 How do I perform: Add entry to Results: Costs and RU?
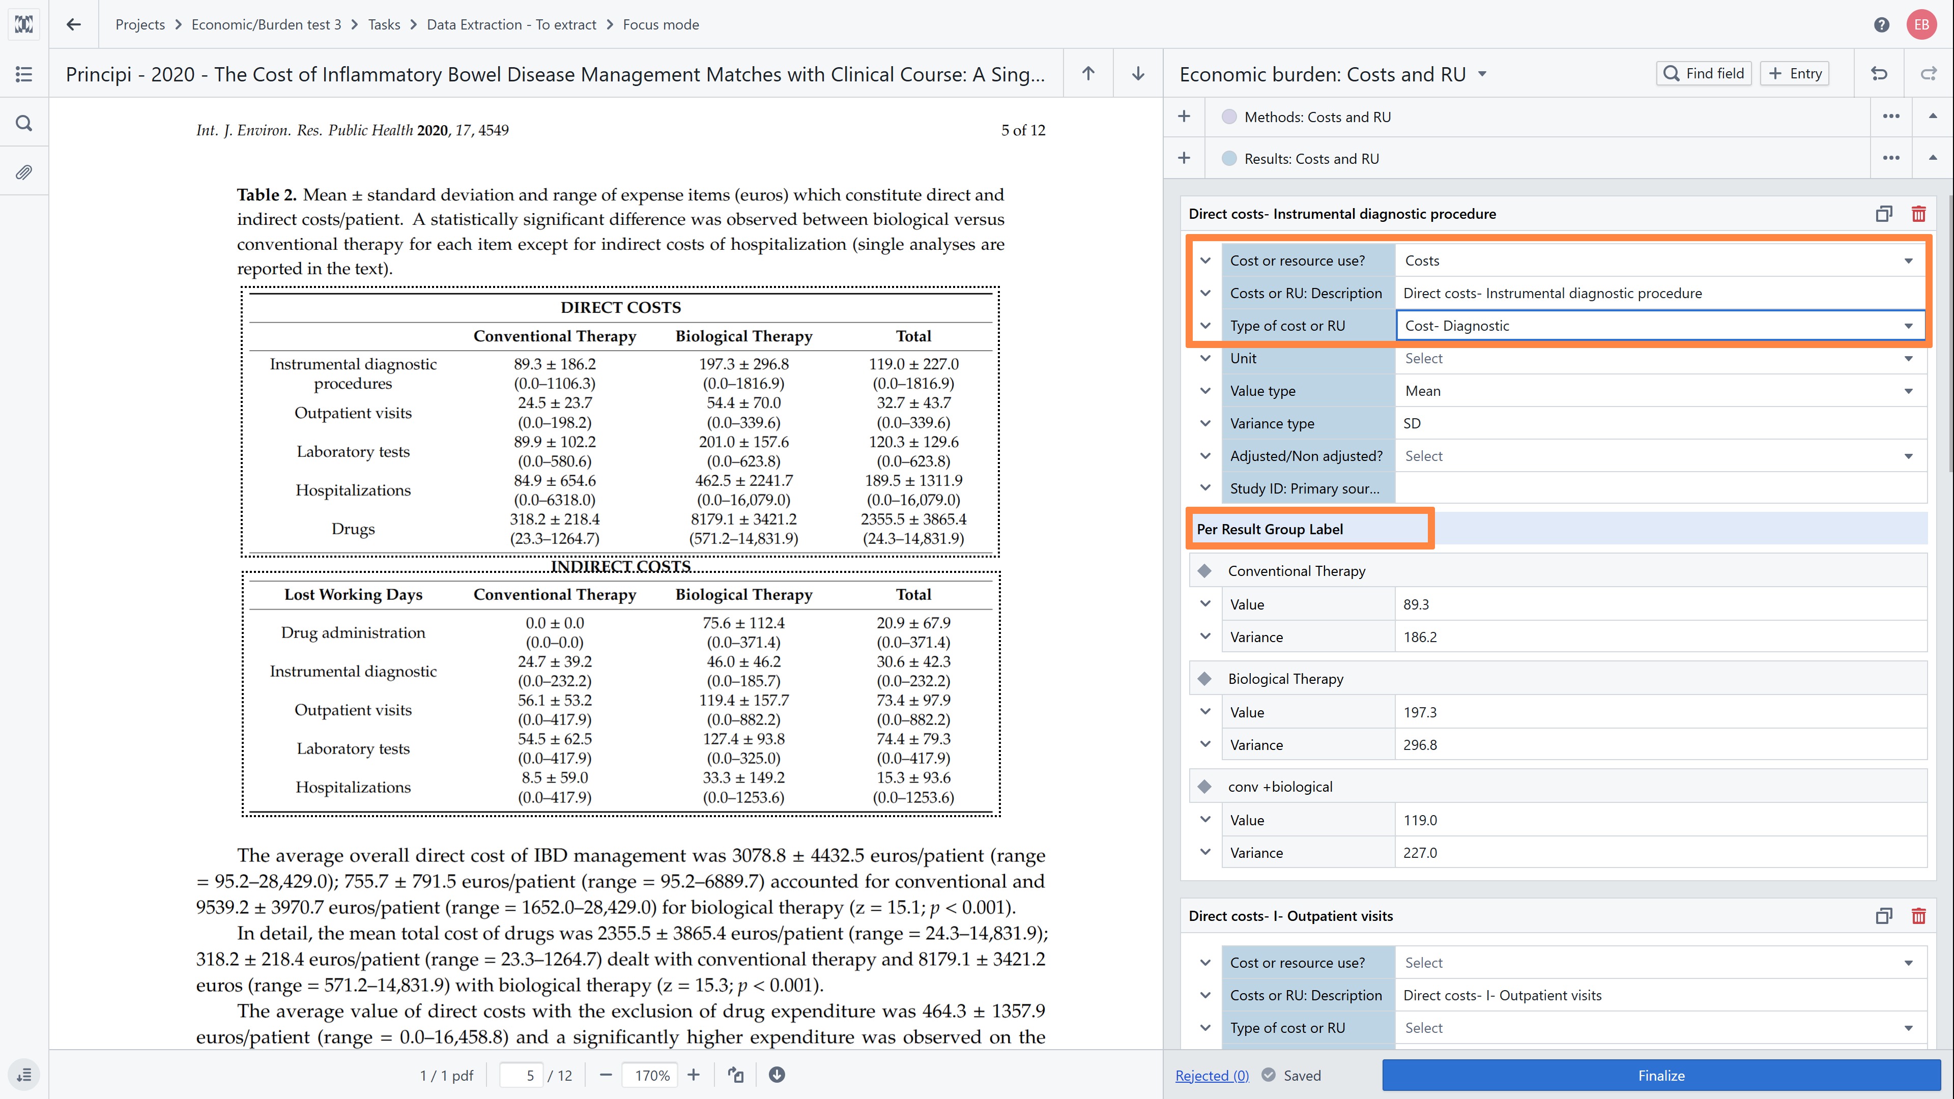1184,159
